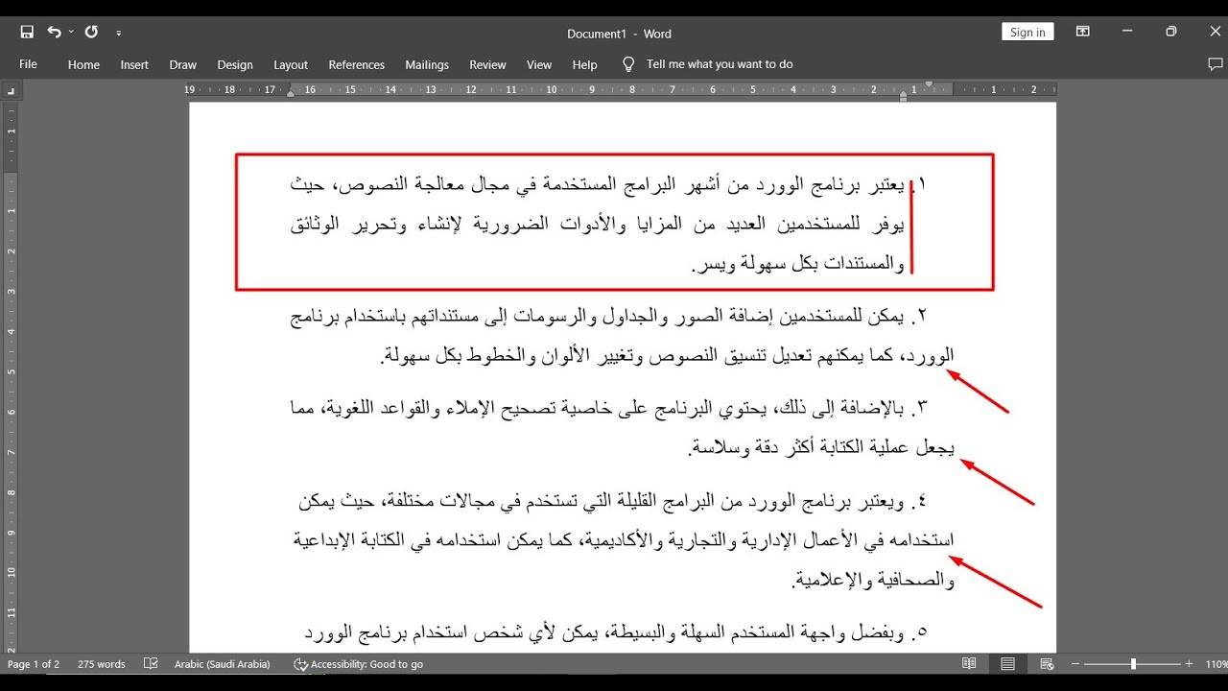1228x691 pixels.
Task: Switch to the Review ribbon tab
Action: click(x=487, y=64)
